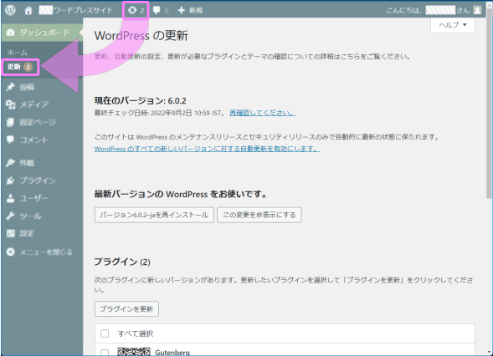This screenshot has height=356, width=493.
Task: Click the 固定ページ pages icon
Action: [x=11, y=122]
